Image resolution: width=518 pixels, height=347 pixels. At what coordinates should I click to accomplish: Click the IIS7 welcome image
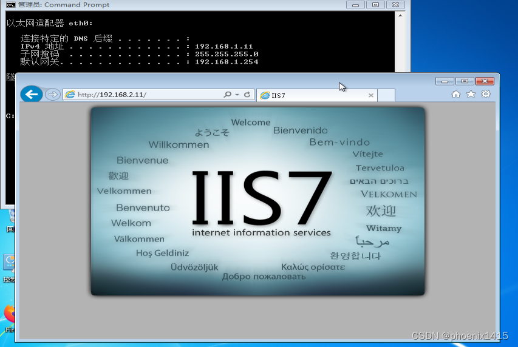[x=257, y=201]
